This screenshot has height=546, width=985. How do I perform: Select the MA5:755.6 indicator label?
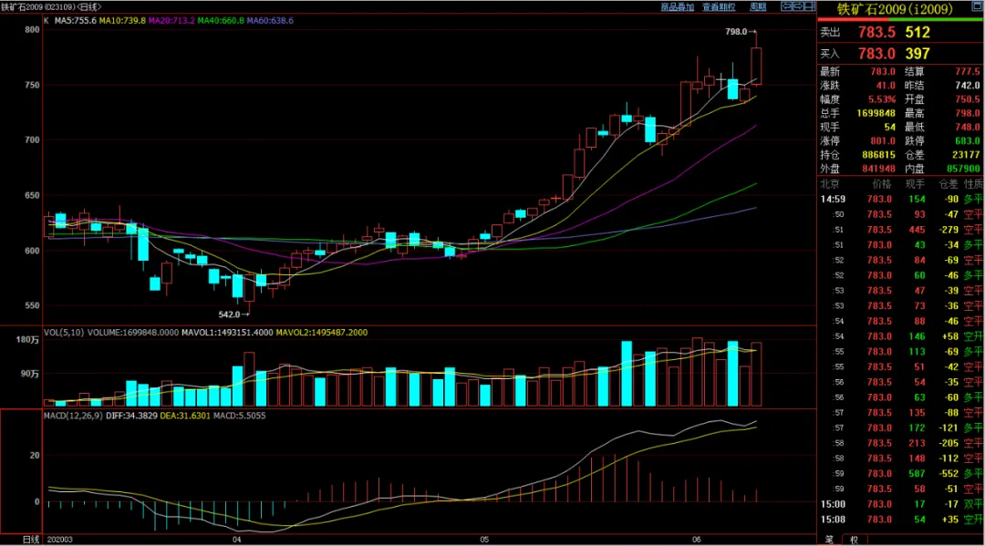click(x=76, y=21)
